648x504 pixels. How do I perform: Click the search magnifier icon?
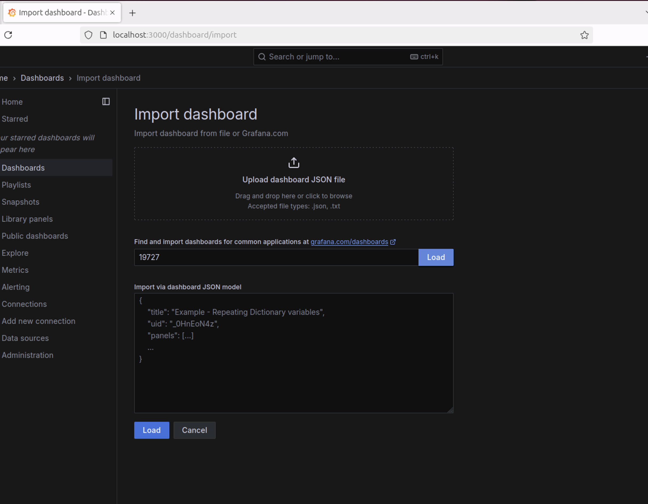click(262, 57)
